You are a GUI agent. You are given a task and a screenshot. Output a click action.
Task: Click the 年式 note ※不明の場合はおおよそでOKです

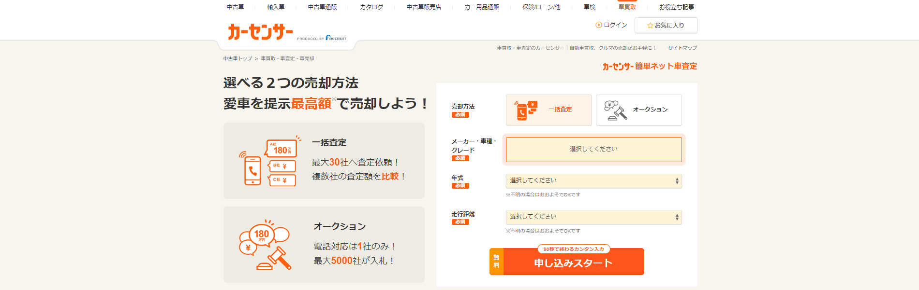pyautogui.click(x=543, y=195)
